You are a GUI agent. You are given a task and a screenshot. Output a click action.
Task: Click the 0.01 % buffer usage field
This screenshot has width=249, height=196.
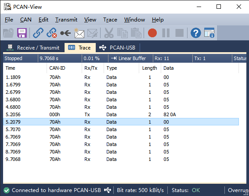pos(95,58)
